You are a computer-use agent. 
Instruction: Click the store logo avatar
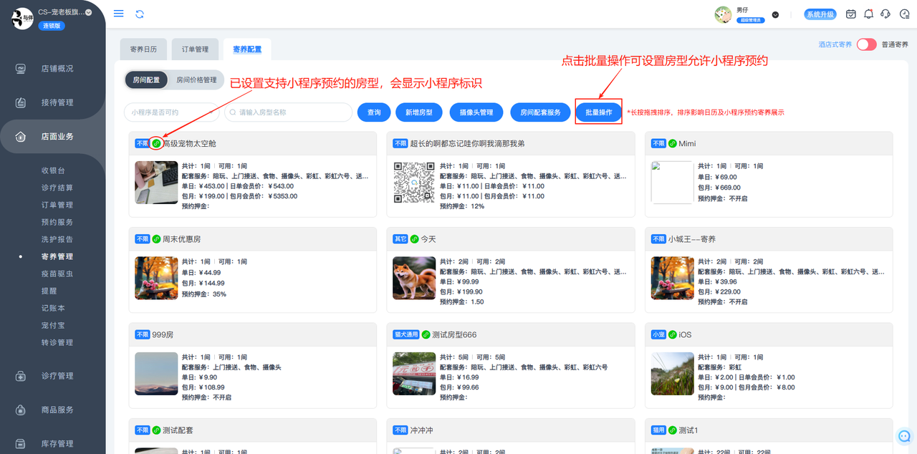tap(22, 18)
